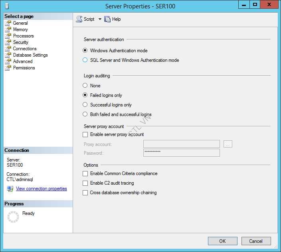Choose Successful logins only auditing
The image size is (281, 252).
pos(85,104)
